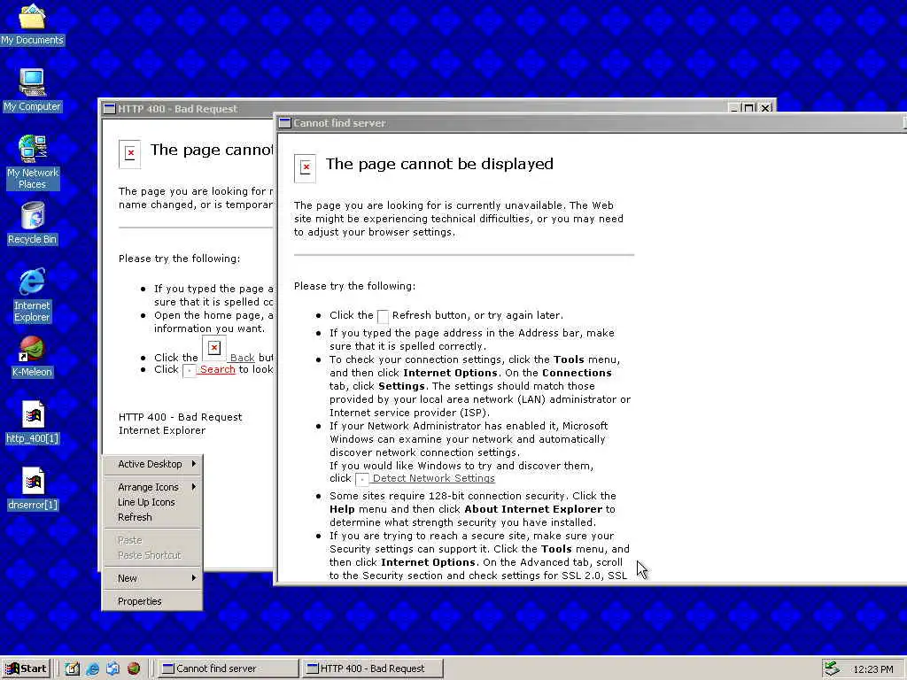Screen dimensions: 907x680
Task: Choose Line Up Icons from context menu
Action: (x=152, y=502)
